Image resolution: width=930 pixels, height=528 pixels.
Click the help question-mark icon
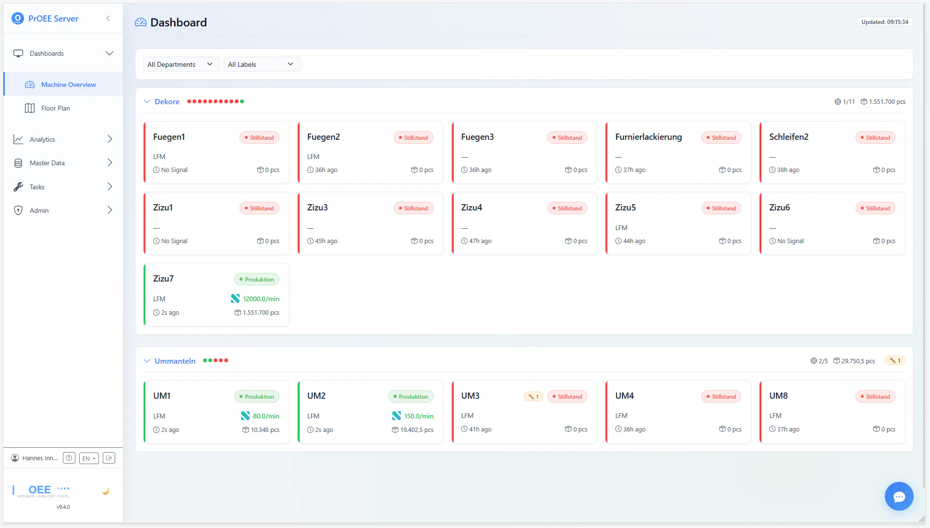click(x=69, y=458)
